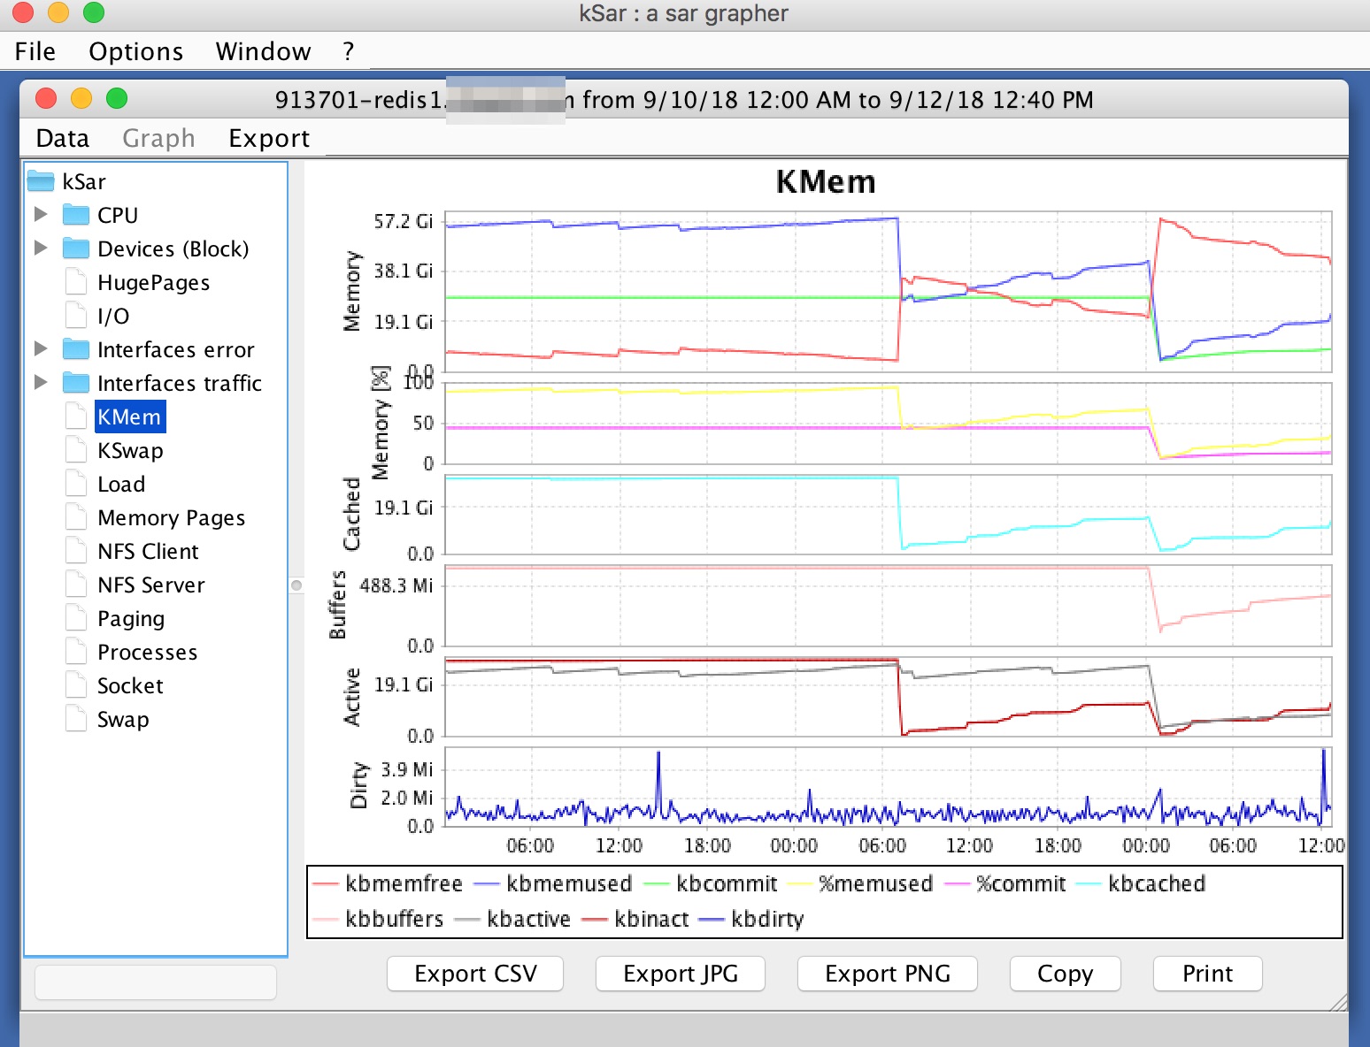Click the Print button

click(1207, 974)
